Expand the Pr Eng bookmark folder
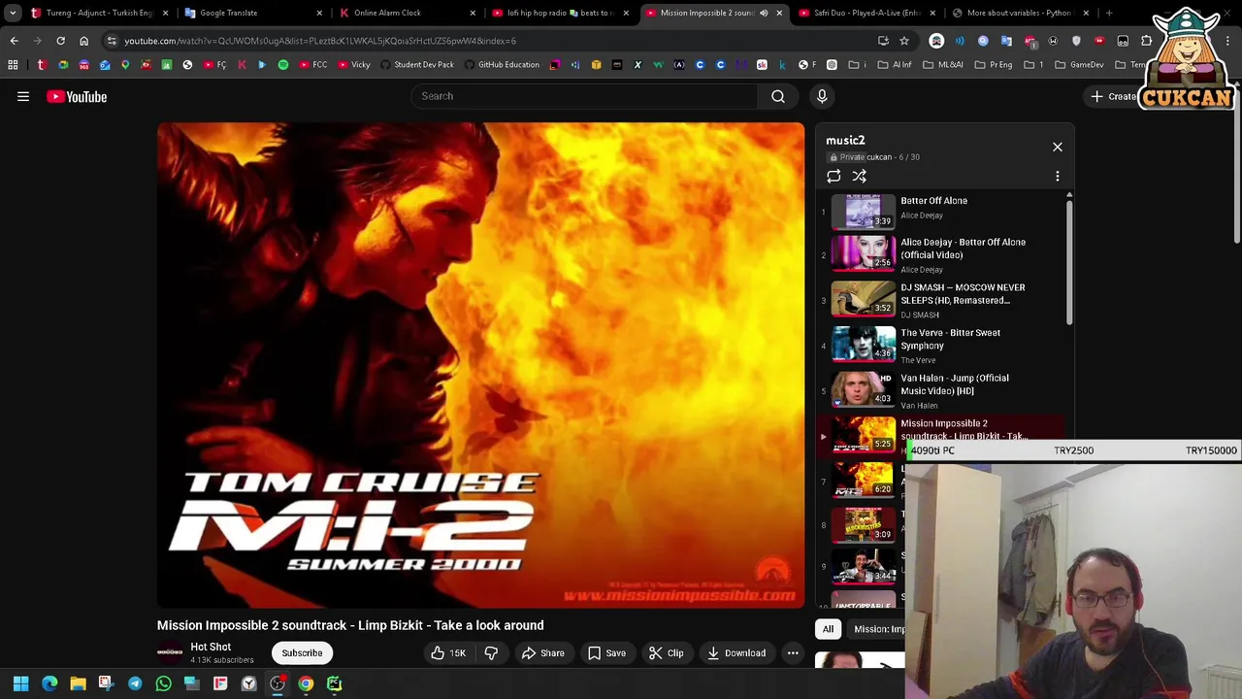Viewport: 1242px width, 699px height. [x=992, y=65]
